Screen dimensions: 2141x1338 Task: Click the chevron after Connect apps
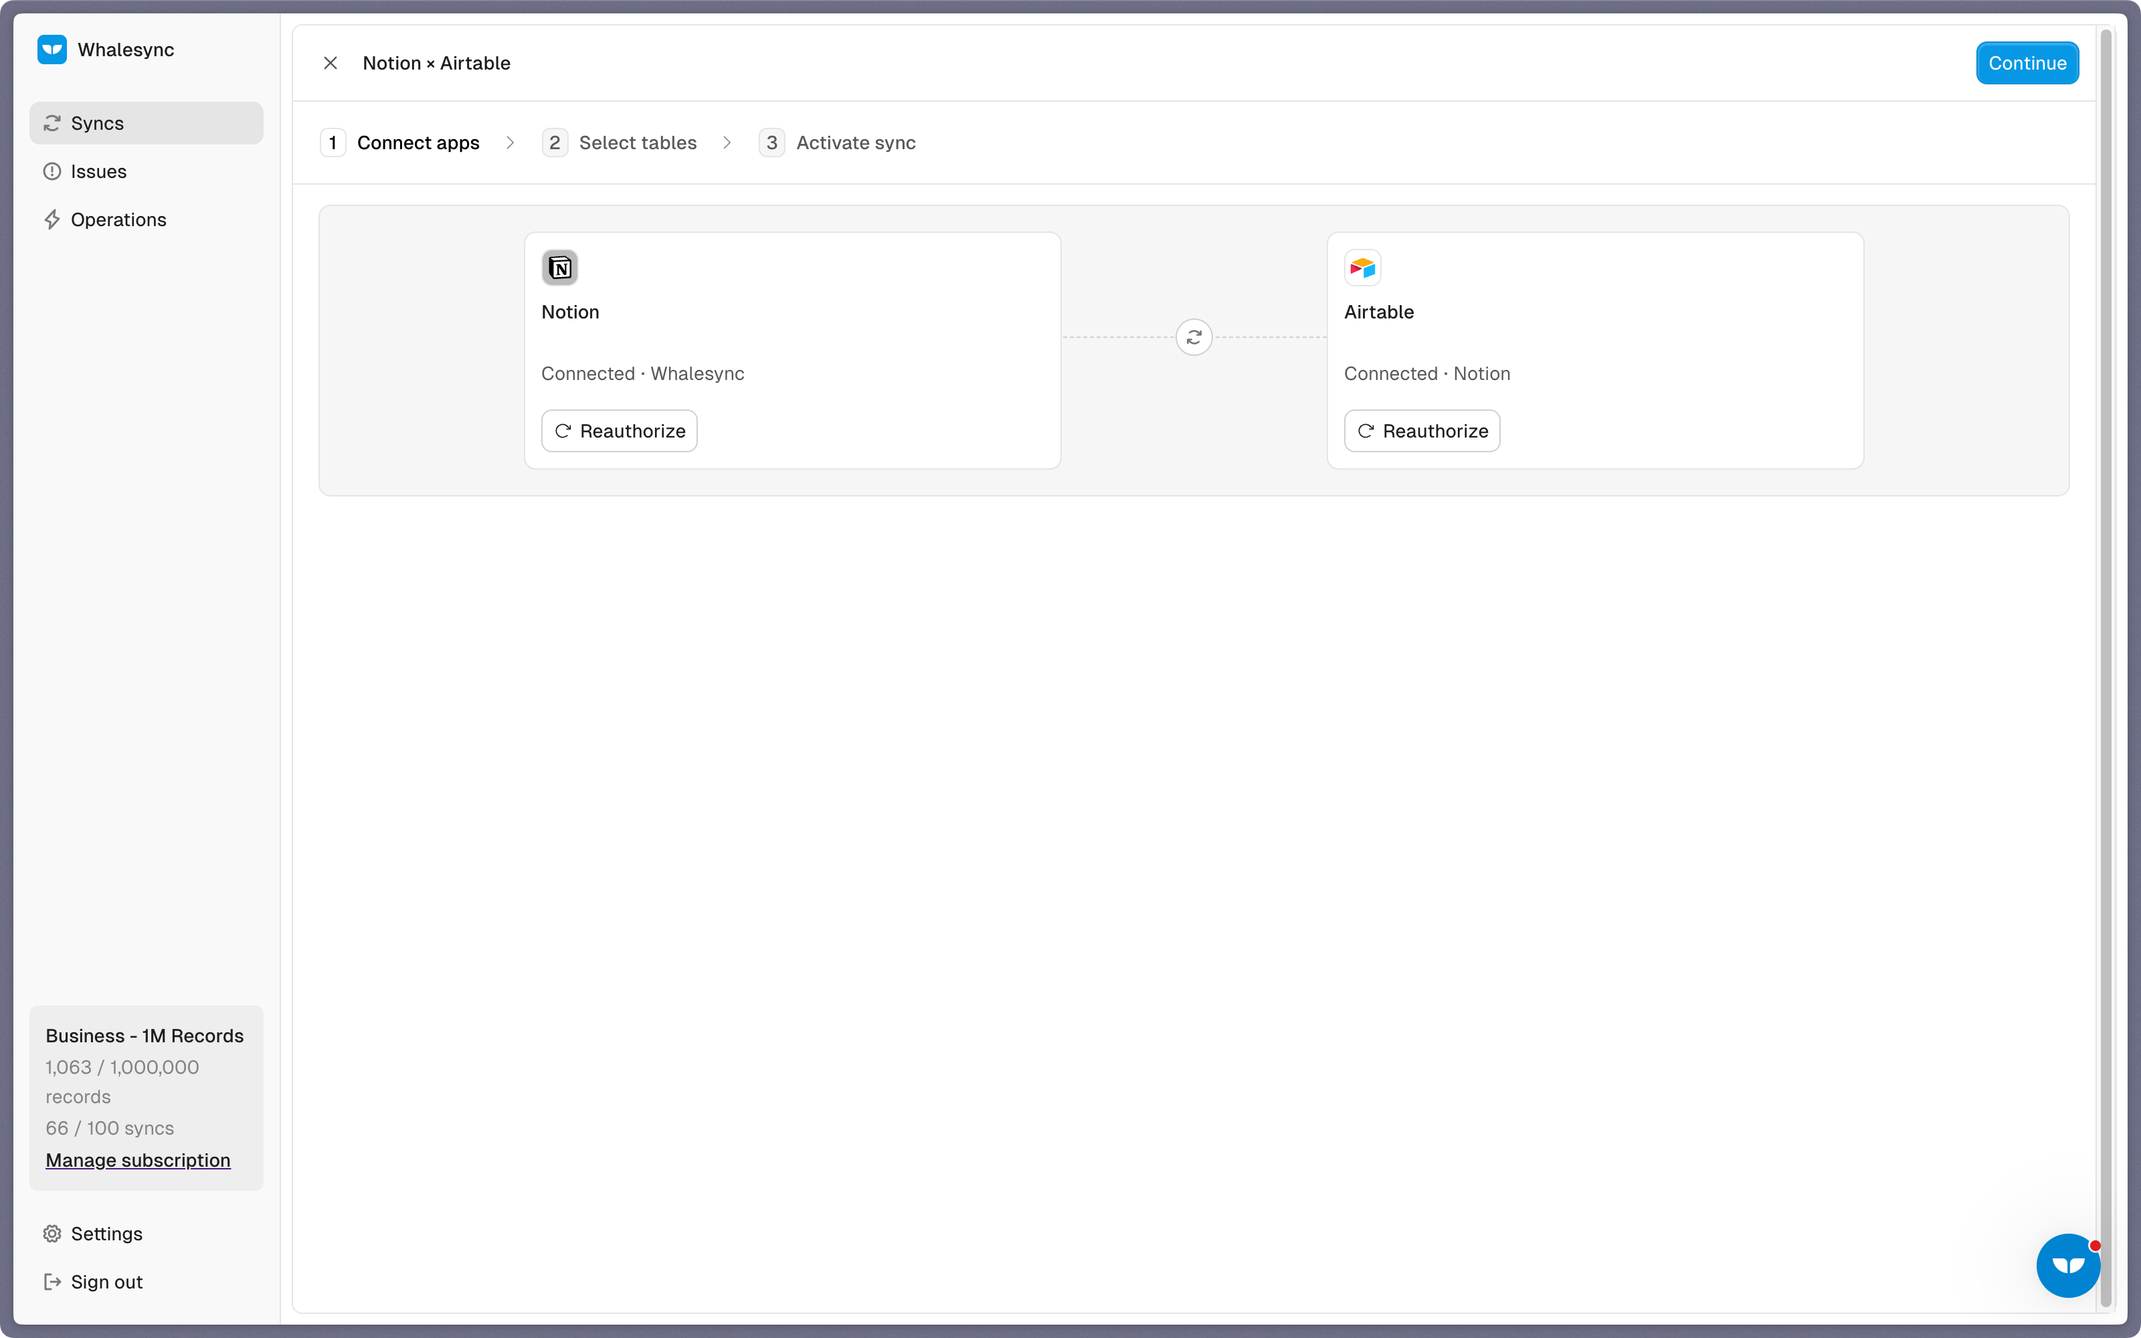click(510, 142)
